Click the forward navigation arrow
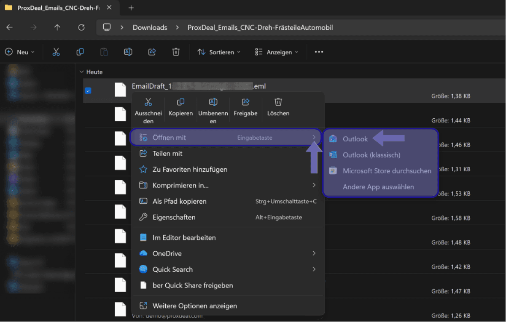The width and height of the screenshot is (506, 322). (34, 27)
